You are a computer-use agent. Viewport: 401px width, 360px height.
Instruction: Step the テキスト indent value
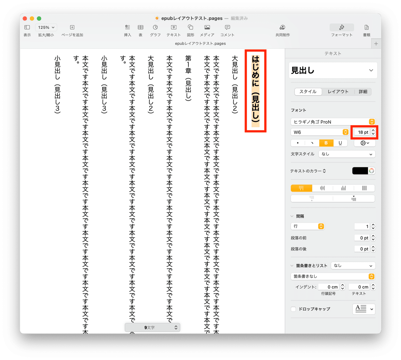tap(373, 287)
